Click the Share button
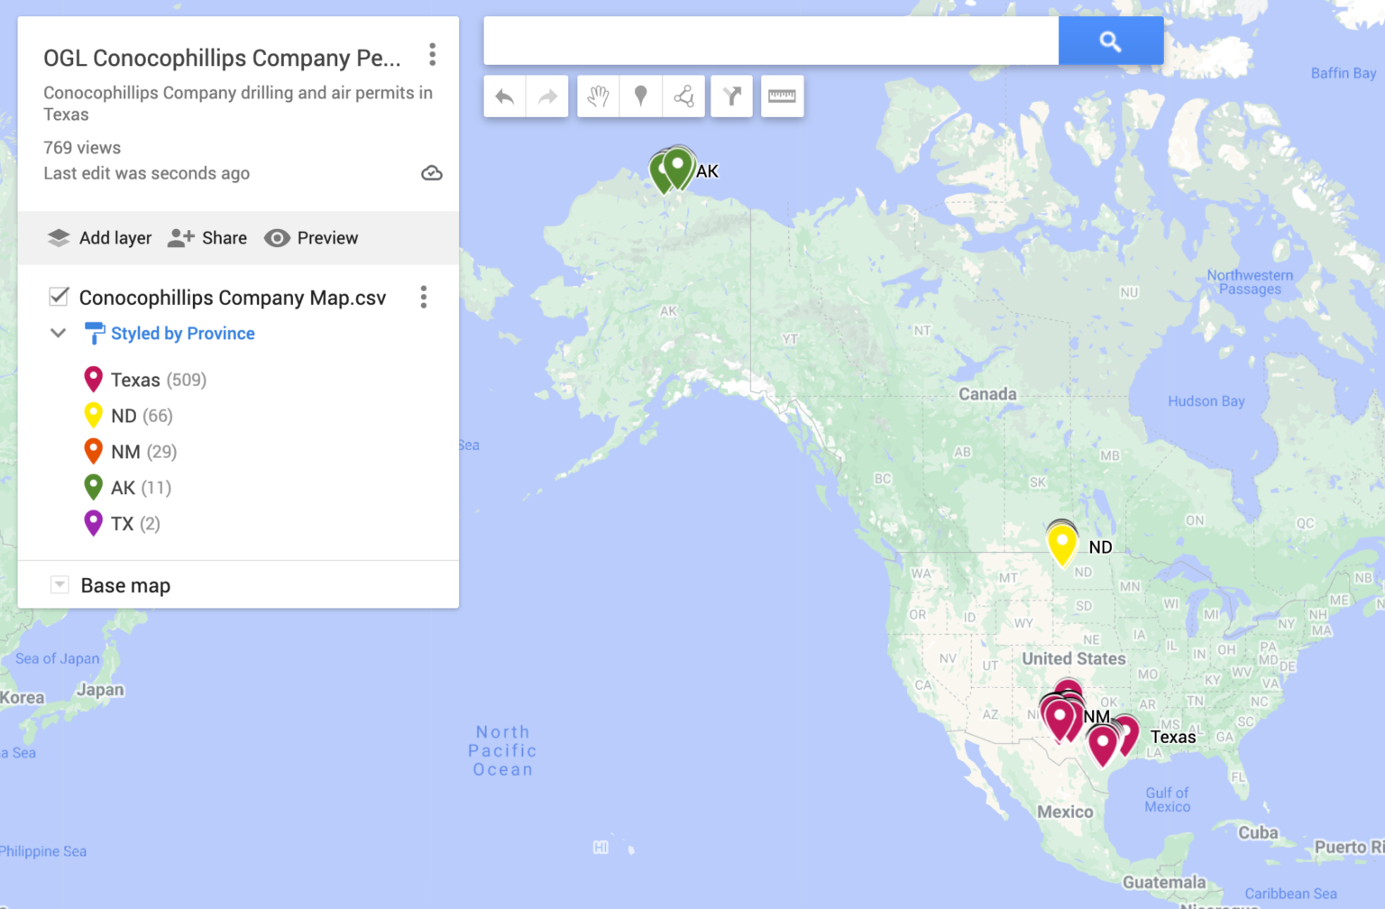This screenshot has width=1385, height=909. [207, 238]
